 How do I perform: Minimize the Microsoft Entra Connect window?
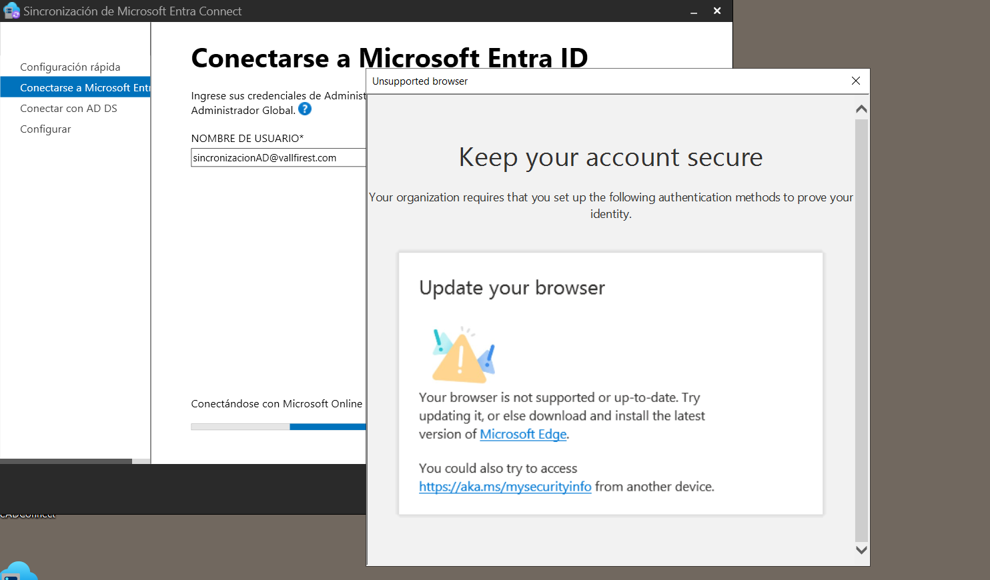[x=694, y=11]
